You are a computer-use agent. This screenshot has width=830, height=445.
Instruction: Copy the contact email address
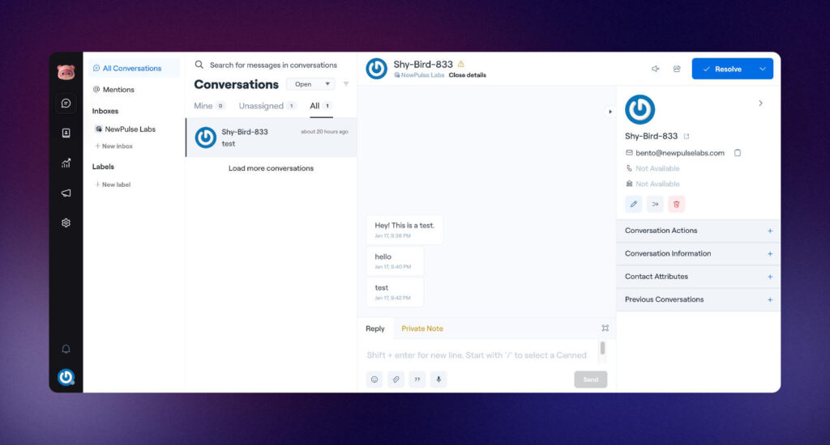(x=738, y=153)
